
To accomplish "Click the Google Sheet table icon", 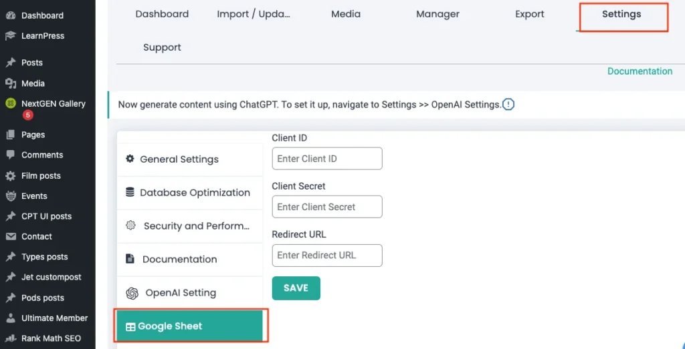I will click(130, 327).
